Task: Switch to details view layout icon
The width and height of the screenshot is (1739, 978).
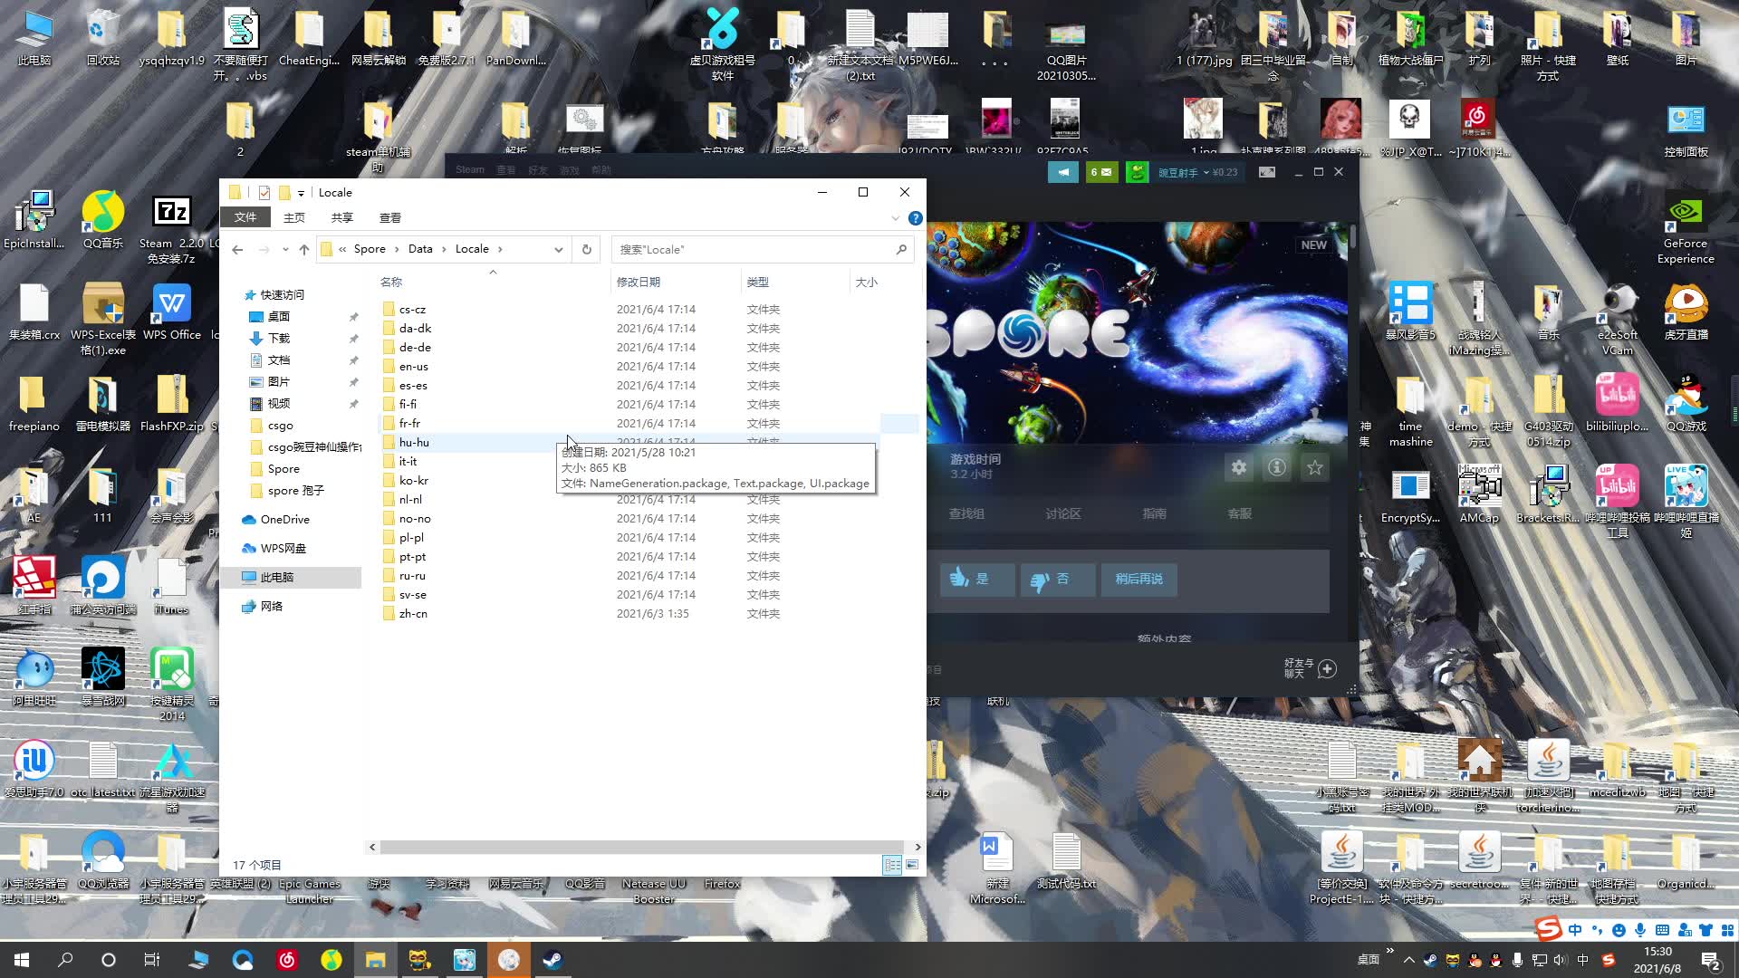Action: (892, 865)
